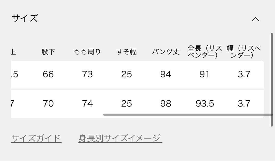Screen dimensions: 275x161
Task: Collapse the サイズ section with the chevron
Action: pos(255,19)
